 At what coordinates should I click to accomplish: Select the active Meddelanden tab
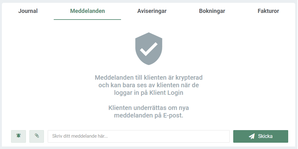pyautogui.click(x=88, y=11)
